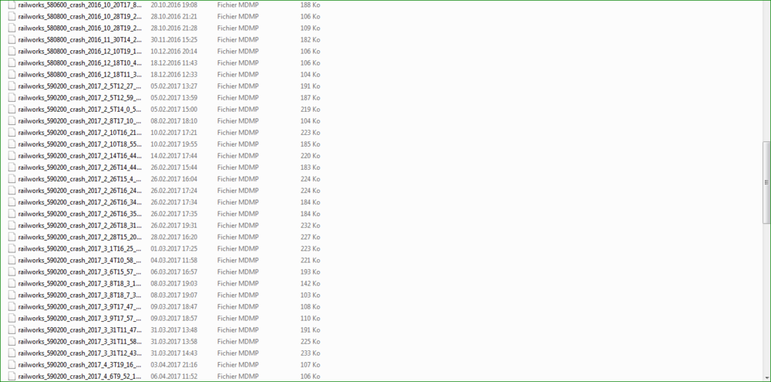This screenshot has width=771, height=382.
Task: Select the file icon of the 14.02.2017 17:44 dump
Action: point(12,156)
